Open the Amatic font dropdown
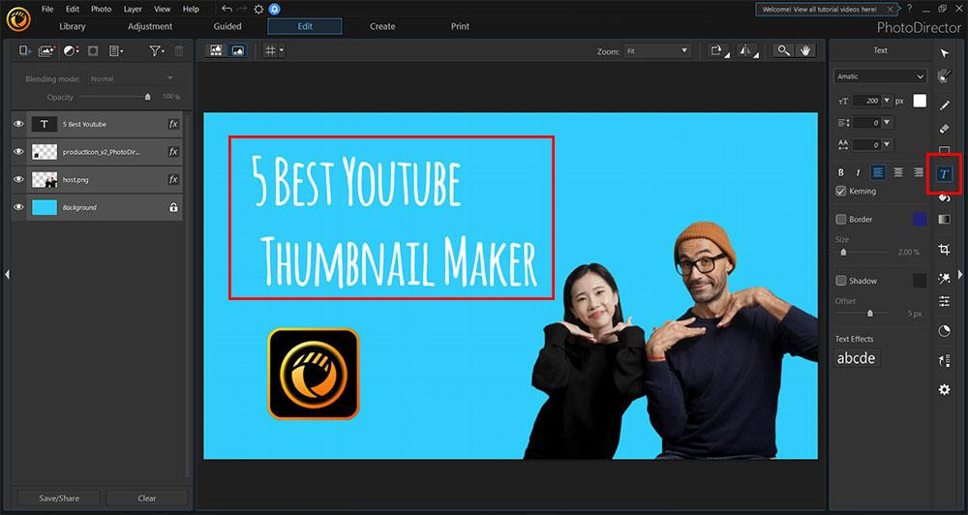Viewport: 968px width, 515px height. tap(880, 76)
